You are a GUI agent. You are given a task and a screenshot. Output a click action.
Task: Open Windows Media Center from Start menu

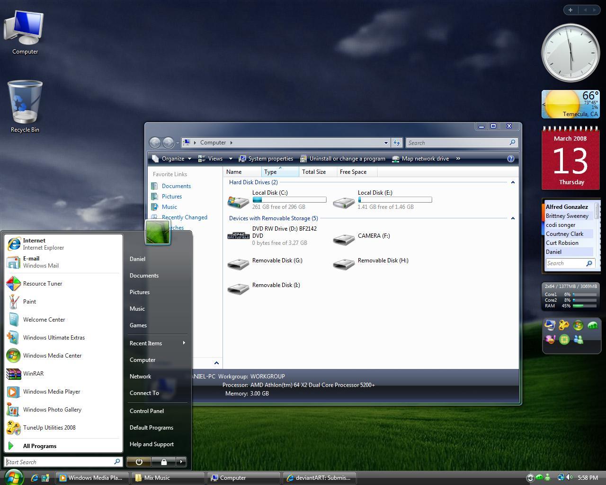52,356
